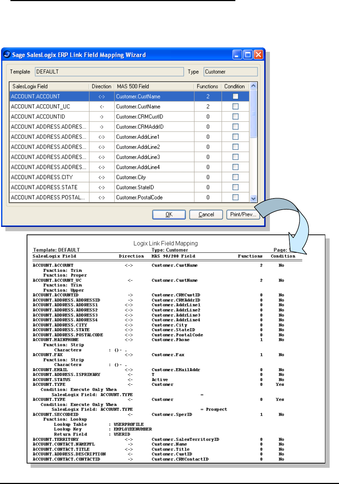This screenshot has width=339, height=484.
Task: Tick Condition checkbox for Customer.PostalCode row
Action: coord(235,197)
